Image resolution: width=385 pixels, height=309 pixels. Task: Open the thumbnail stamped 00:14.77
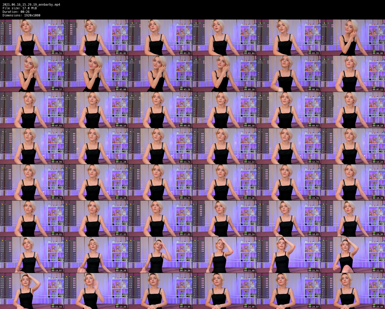[160, 182]
